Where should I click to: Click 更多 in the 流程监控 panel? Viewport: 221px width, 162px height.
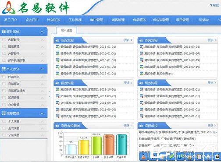click(212, 125)
